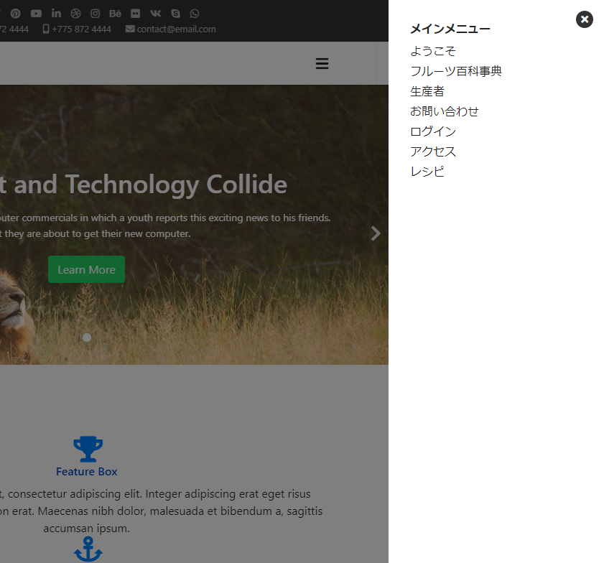Advance the slider with the right arrow
The width and height of the screenshot is (604, 563).
pyautogui.click(x=375, y=233)
